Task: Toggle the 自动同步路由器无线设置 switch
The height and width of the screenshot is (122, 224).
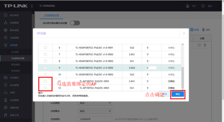Action: tap(75, 23)
